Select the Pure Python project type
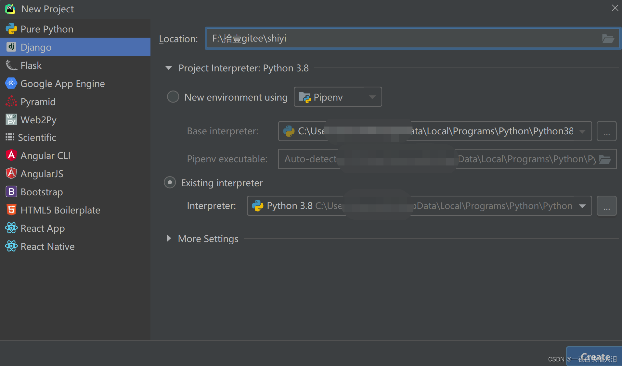Viewport: 622px width, 366px height. click(x=75, y=29)
